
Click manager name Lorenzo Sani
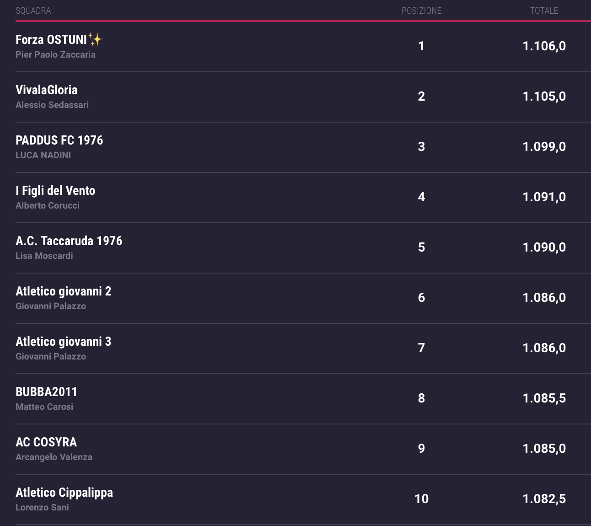42,507
